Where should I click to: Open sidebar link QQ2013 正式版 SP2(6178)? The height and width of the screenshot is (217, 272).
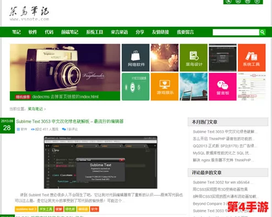click(225, 146)
